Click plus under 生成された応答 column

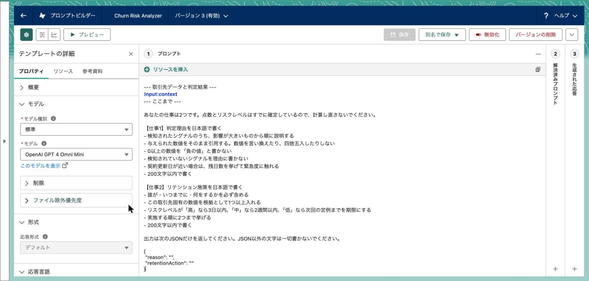point(574,269)
